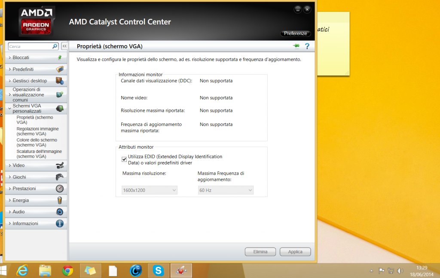Open help with the question mark icon
This screenshot has width=440, height=278.
pyautogui.click(x=307, y=46)
